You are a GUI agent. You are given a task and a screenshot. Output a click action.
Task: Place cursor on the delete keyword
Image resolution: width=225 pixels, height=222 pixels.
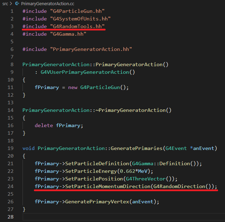[x=44, y=125]
